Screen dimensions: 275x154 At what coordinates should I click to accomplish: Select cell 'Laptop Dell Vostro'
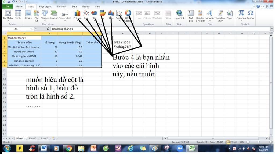pos(24,52)
